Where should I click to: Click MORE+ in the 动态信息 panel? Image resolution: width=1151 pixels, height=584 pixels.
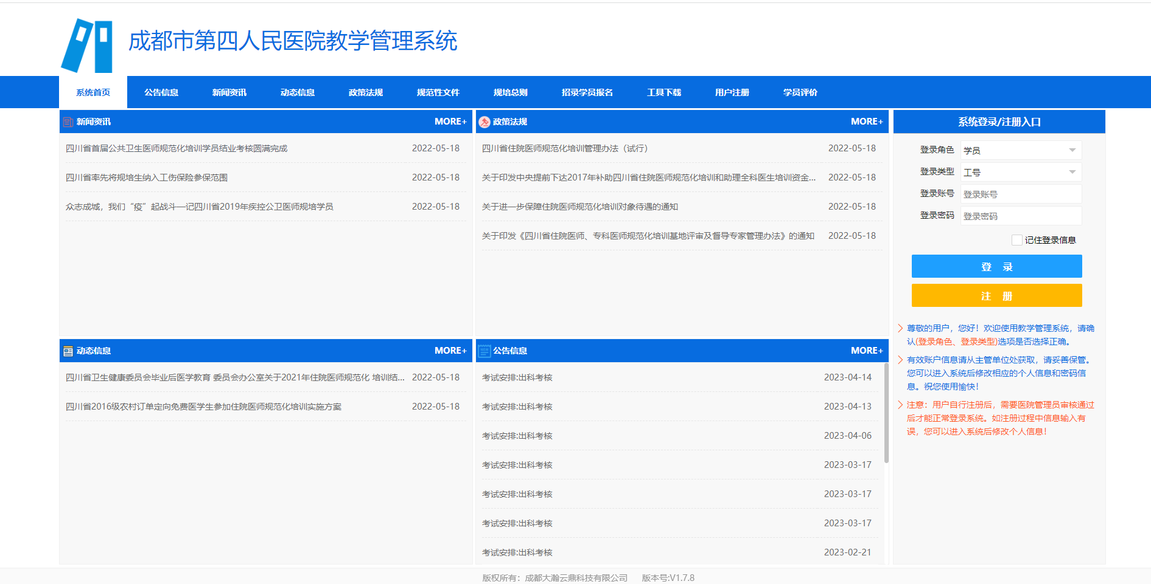click(450, 351)
